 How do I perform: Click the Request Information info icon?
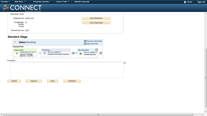click(85, 41)
